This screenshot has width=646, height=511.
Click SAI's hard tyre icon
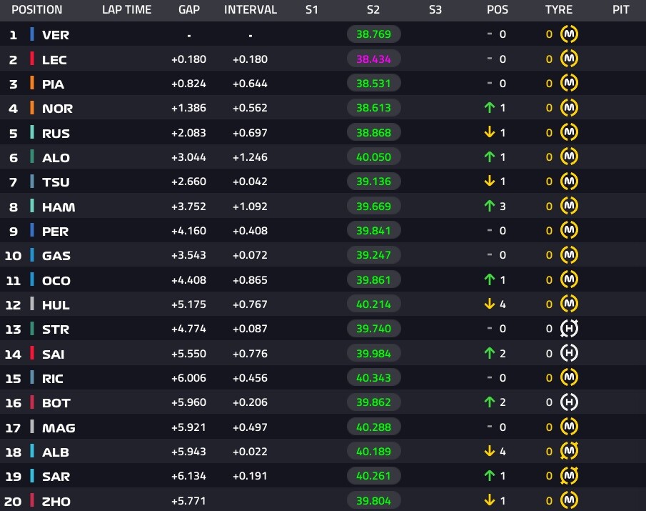(569, 354)
